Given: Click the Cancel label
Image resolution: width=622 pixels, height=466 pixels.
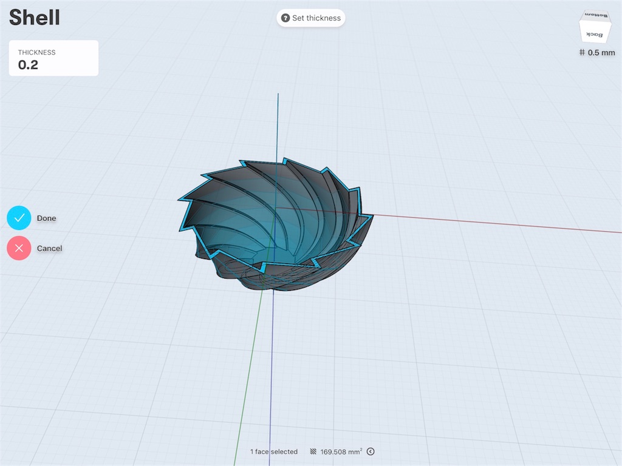Looking at the screenshot, I should tap(50, 248).
